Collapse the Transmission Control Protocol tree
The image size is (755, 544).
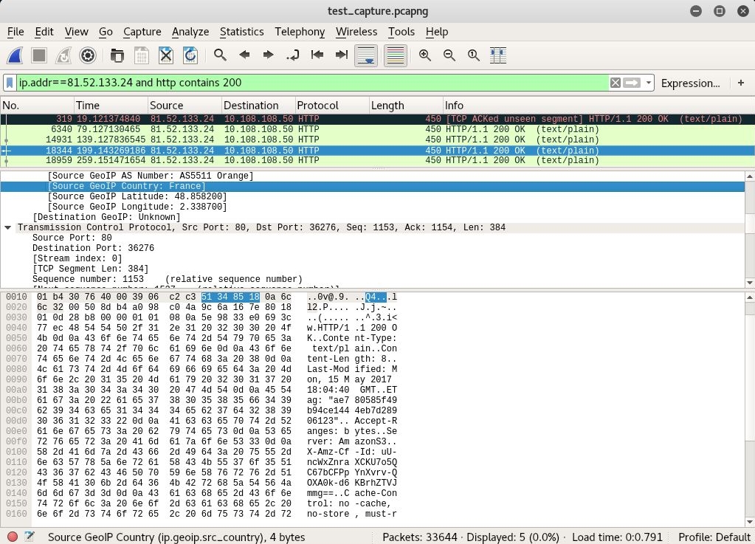pyautogui.click(x=8, y=227)
